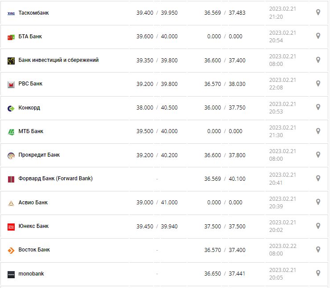
Task: Click the Юнекс Банк map pin
Action: (318, 226)
